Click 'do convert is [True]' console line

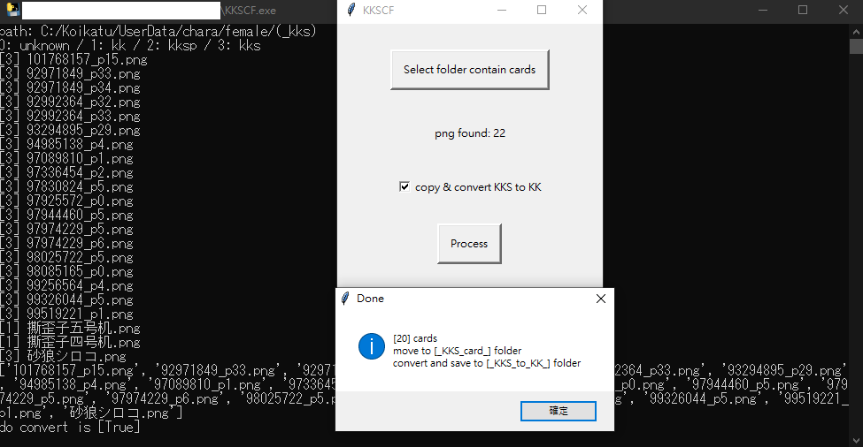(70, 428)
